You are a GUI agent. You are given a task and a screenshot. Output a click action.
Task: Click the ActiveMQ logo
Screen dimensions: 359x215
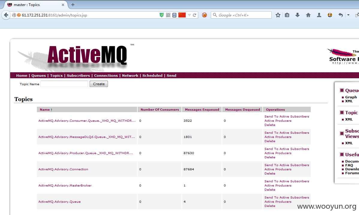tap(76, 57)
